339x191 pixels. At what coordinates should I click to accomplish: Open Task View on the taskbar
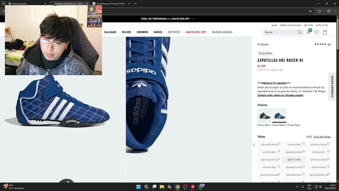tap(154, 187)
